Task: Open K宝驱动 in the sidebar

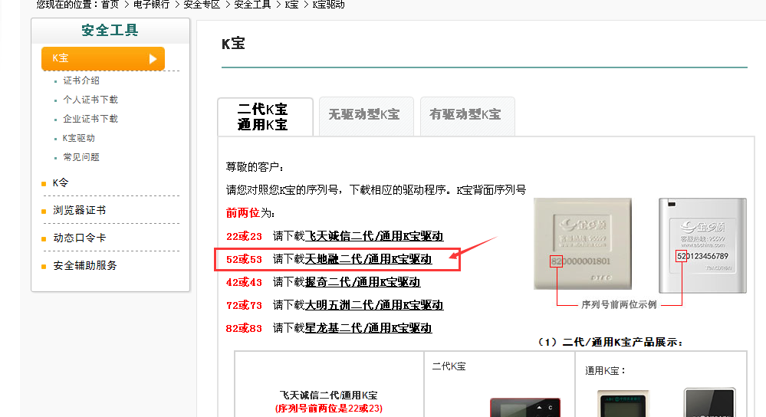Action: click(x=79, y=138)
